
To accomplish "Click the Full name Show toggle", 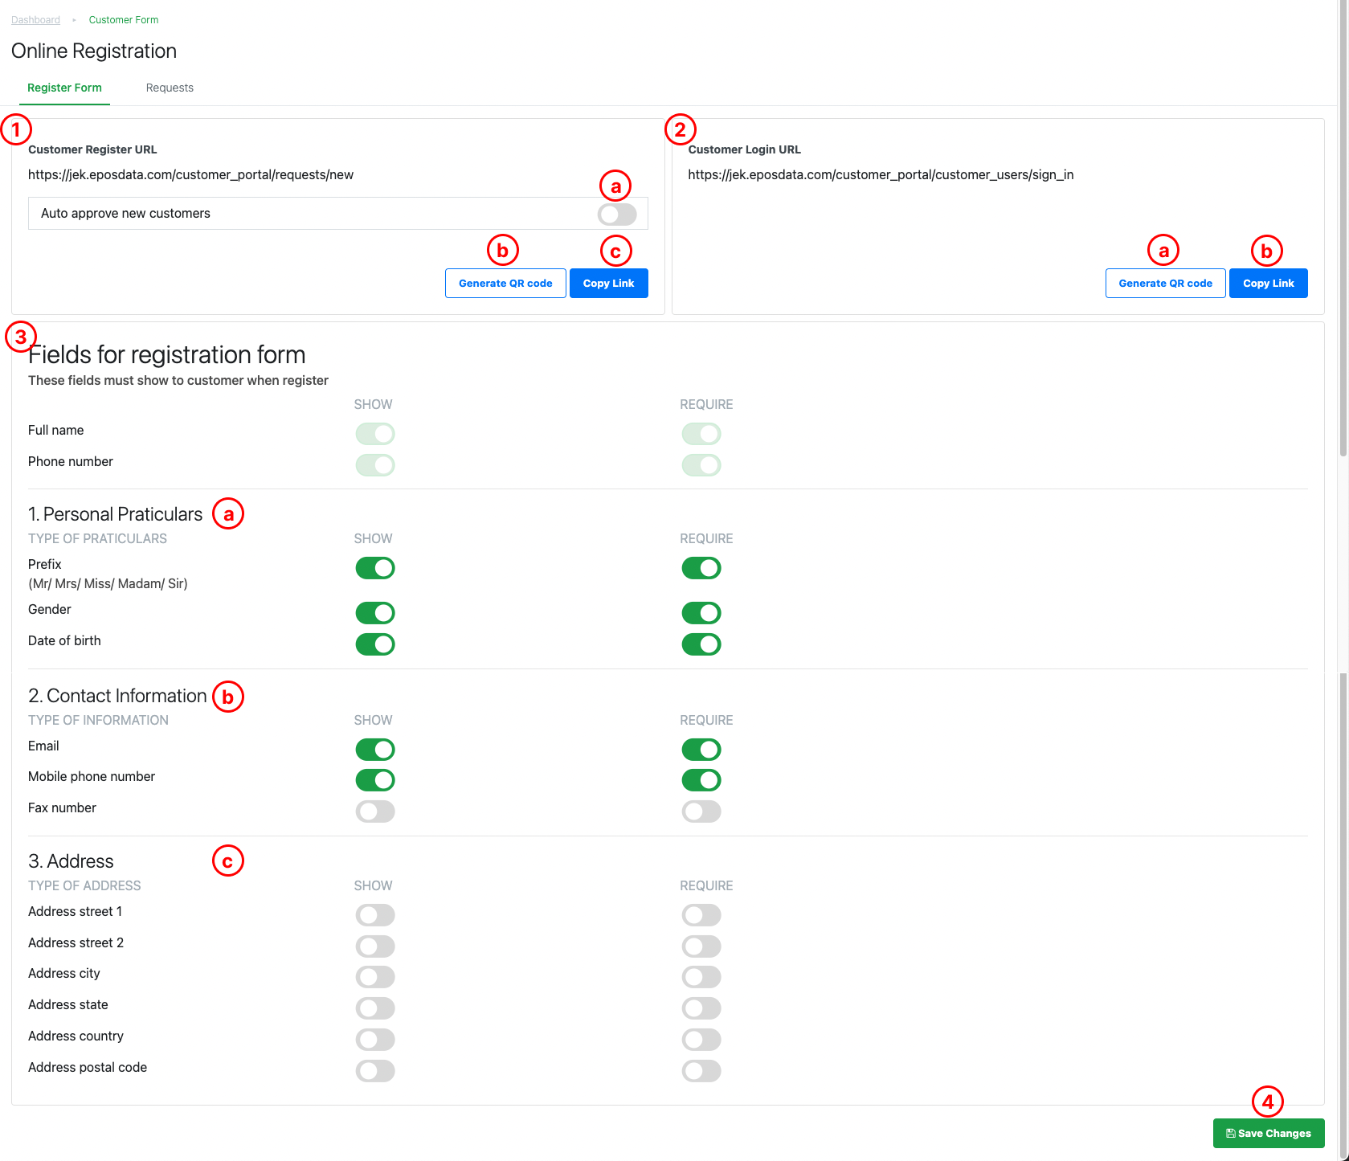I will pos(375,434).
